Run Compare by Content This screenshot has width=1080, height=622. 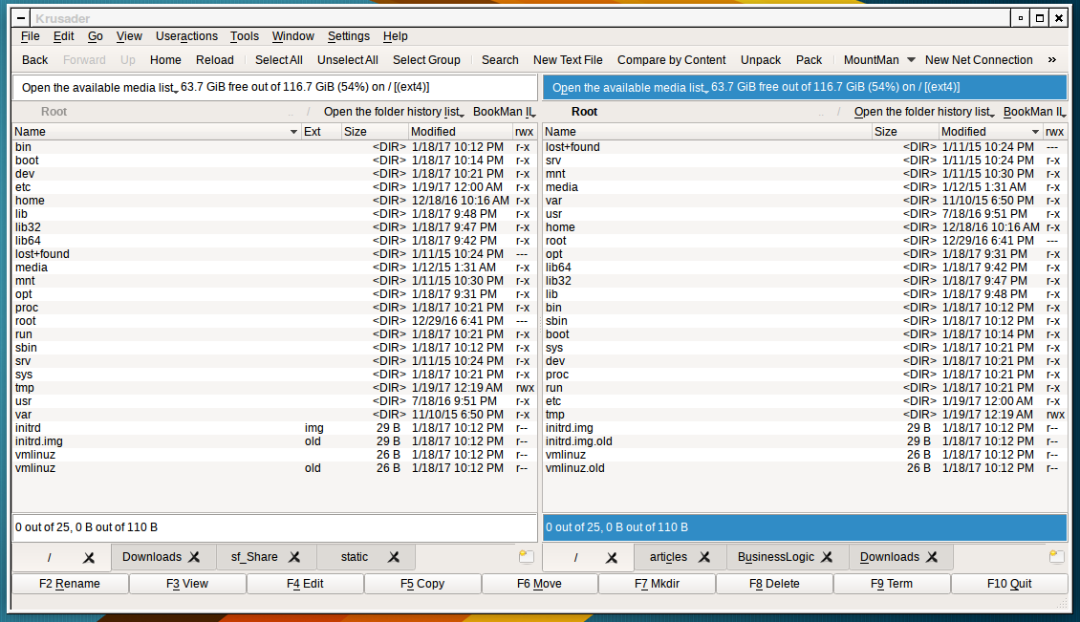point(672,60)
